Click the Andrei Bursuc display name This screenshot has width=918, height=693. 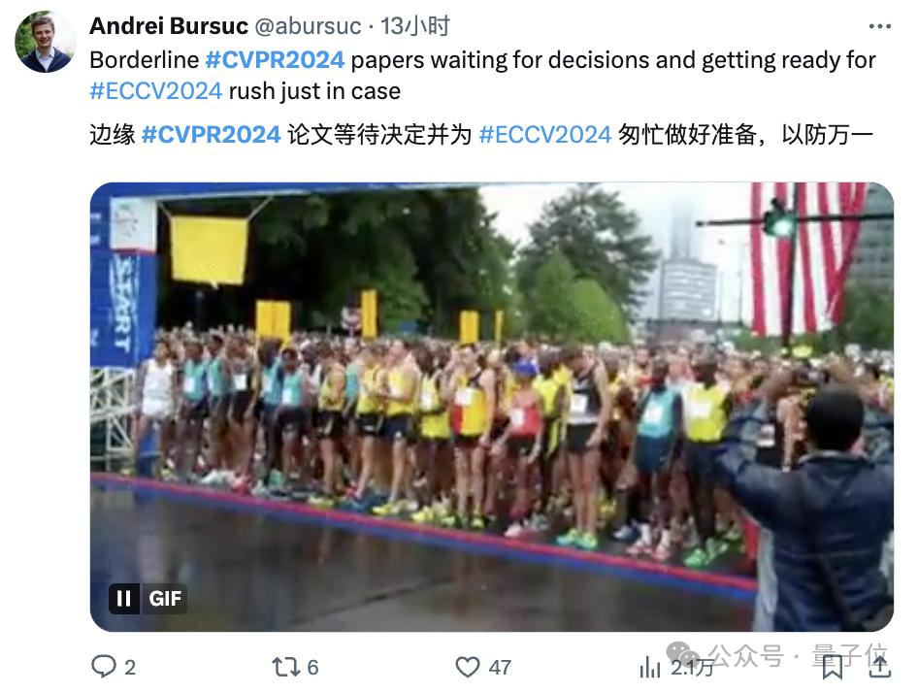pos(169,26)
